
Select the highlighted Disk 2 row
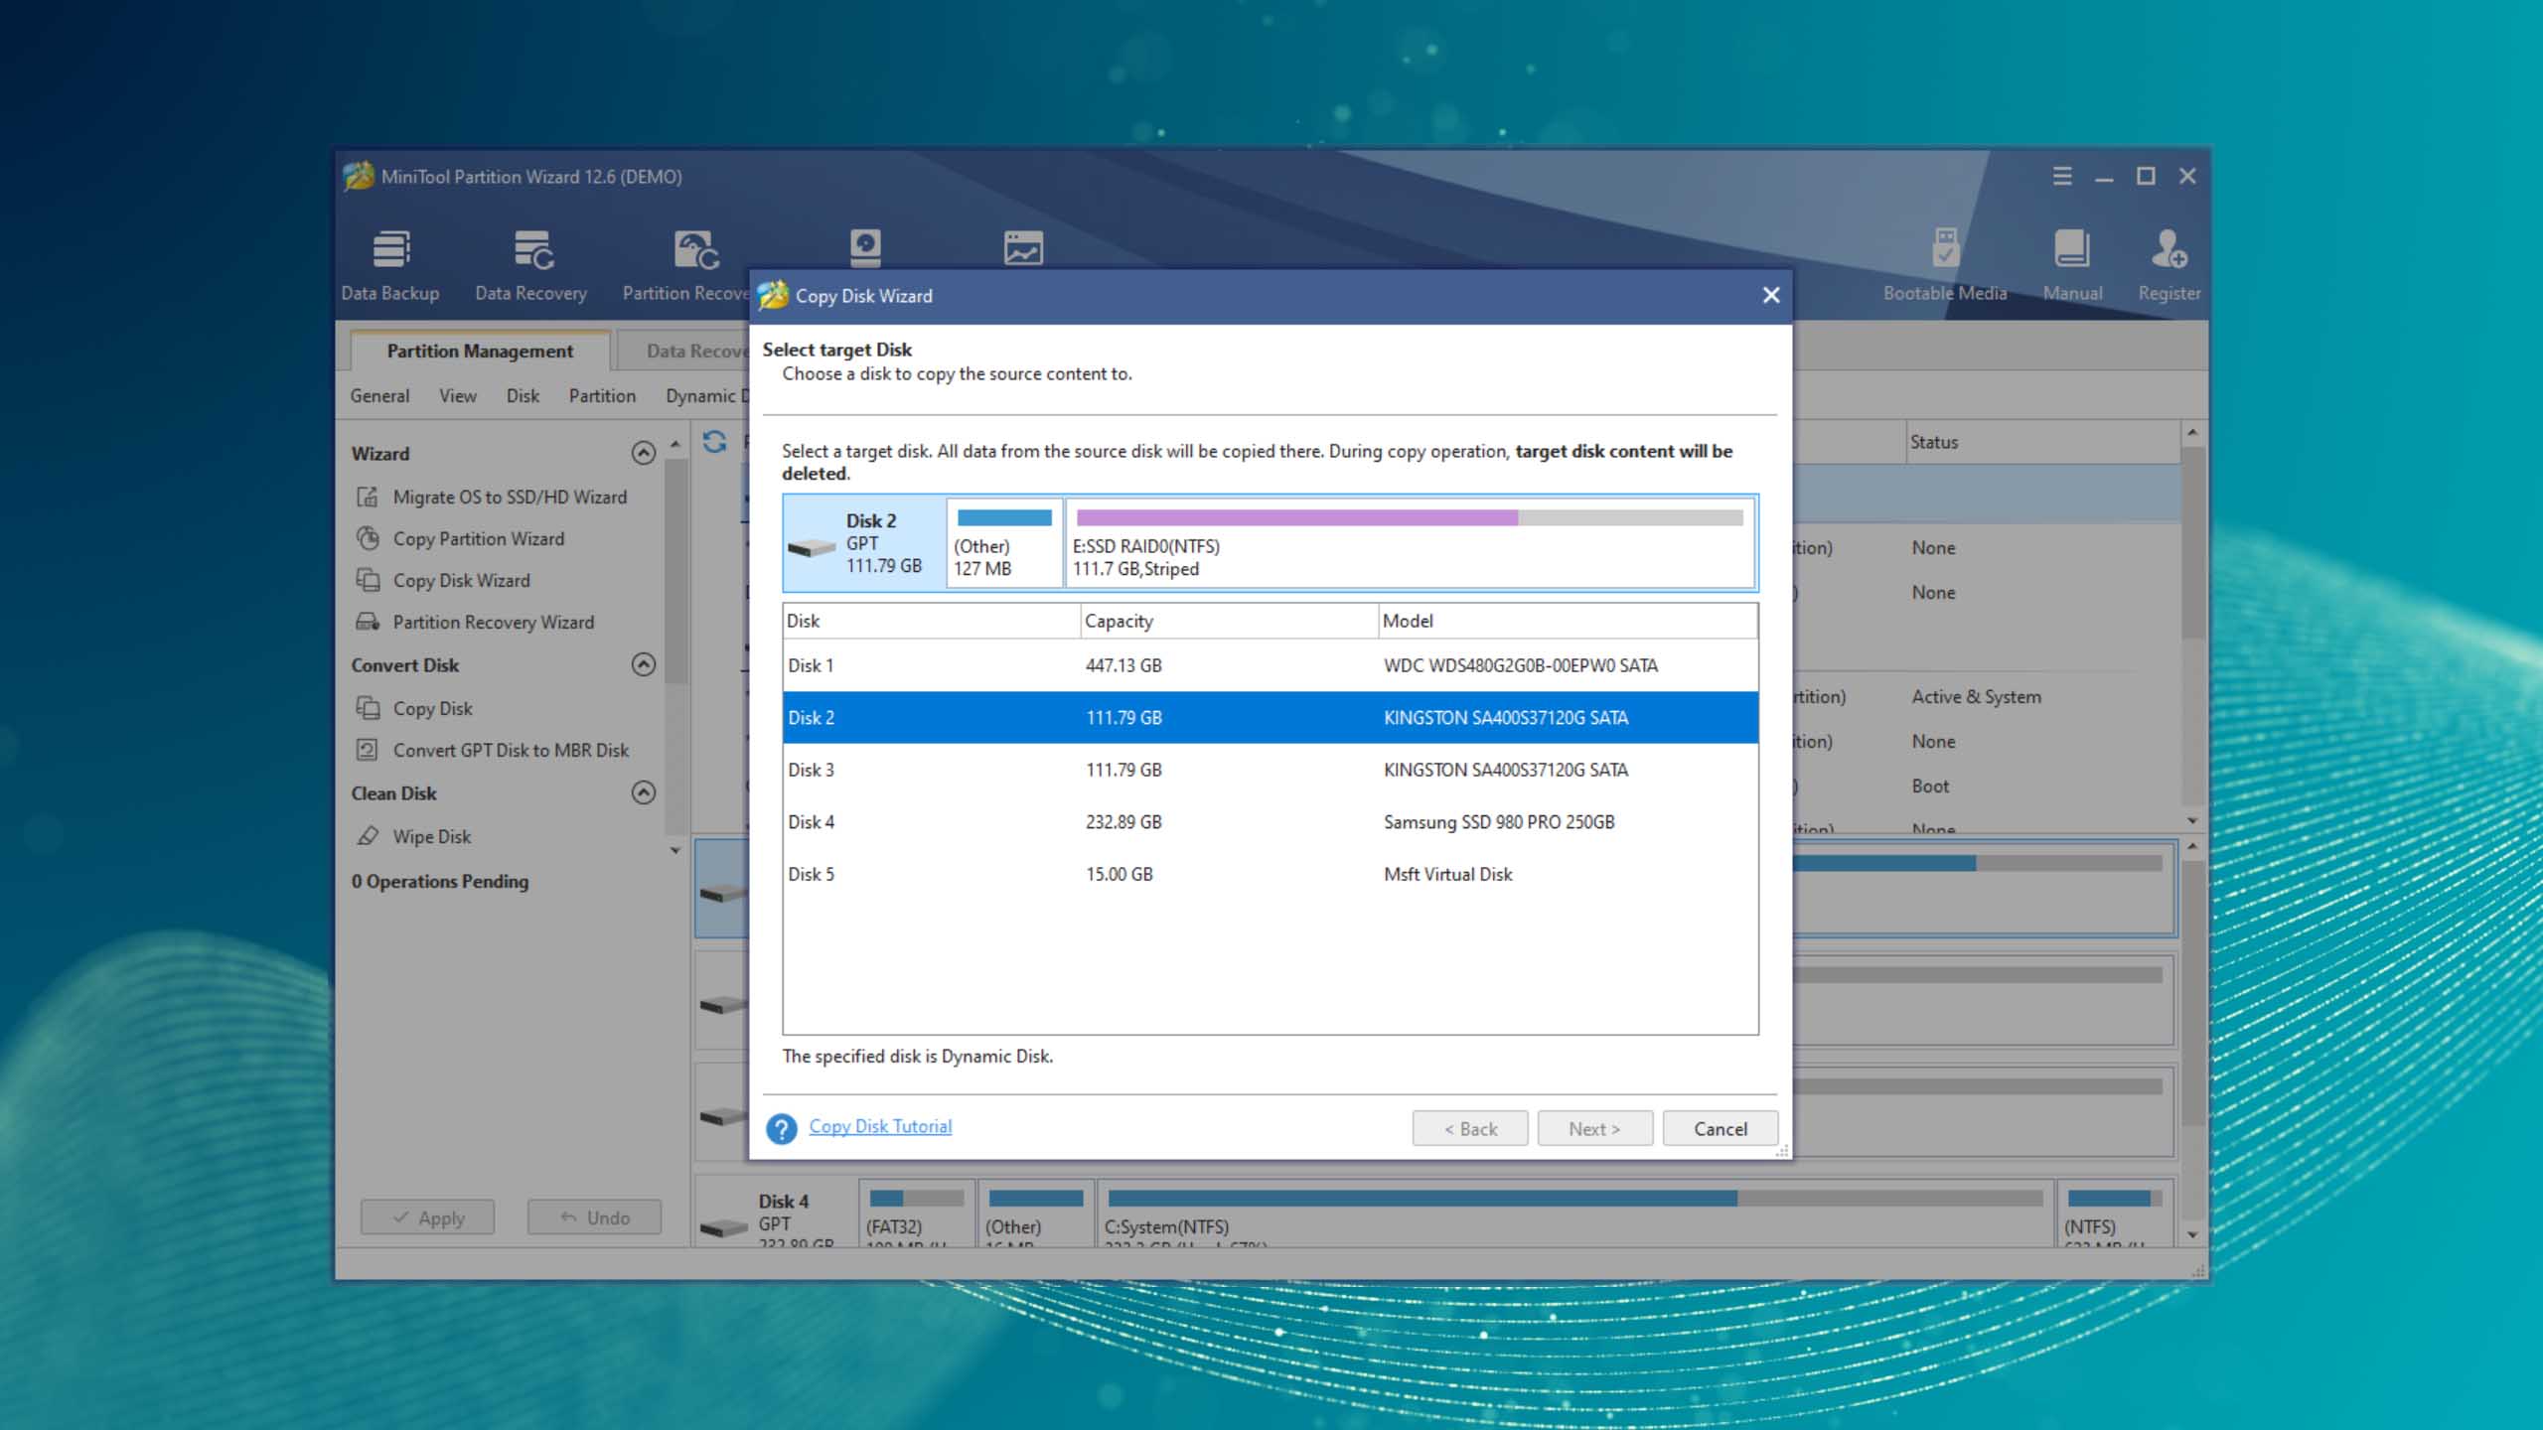1271,717
